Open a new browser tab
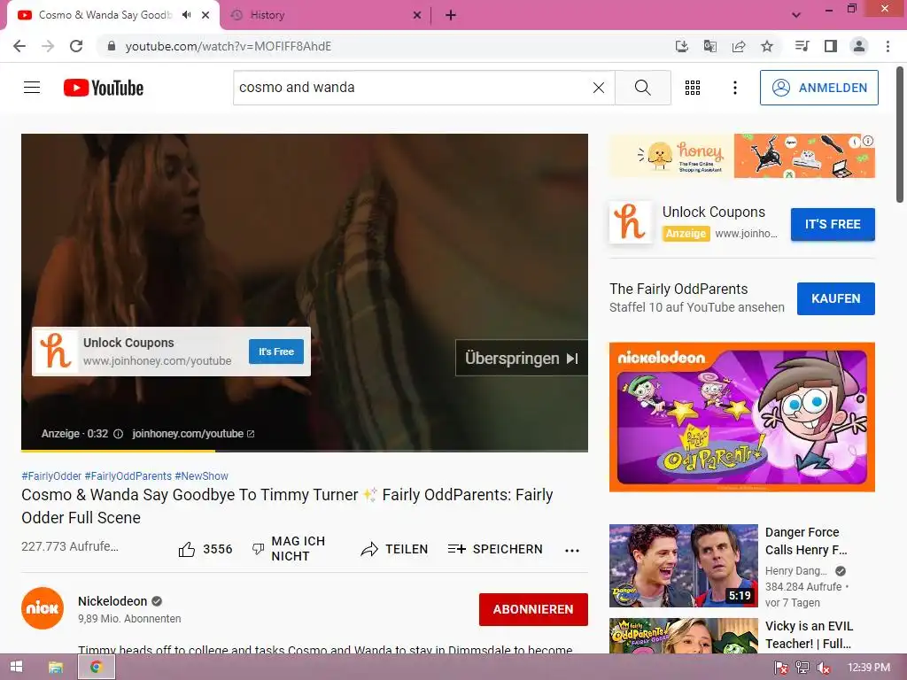The width and height of the screenshot is (907, 680). click(x=451, y=15)
